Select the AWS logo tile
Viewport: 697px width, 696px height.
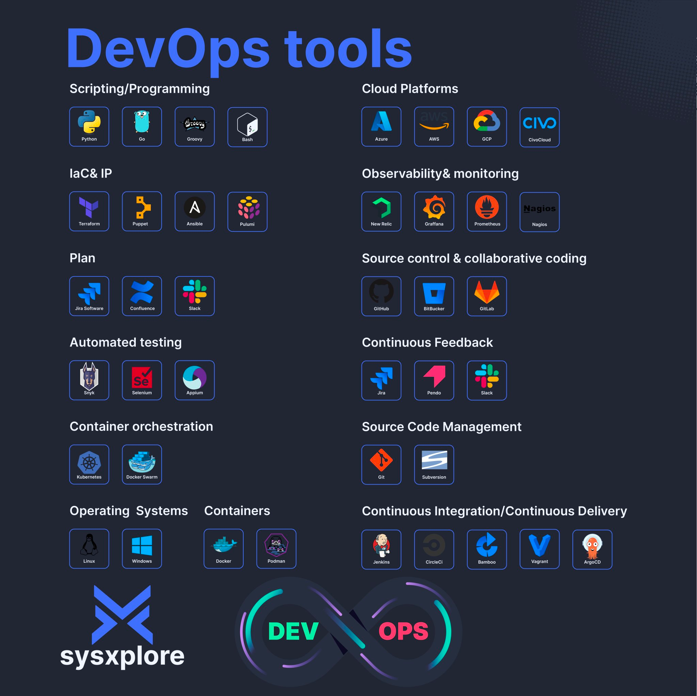[x=434, y=126]
